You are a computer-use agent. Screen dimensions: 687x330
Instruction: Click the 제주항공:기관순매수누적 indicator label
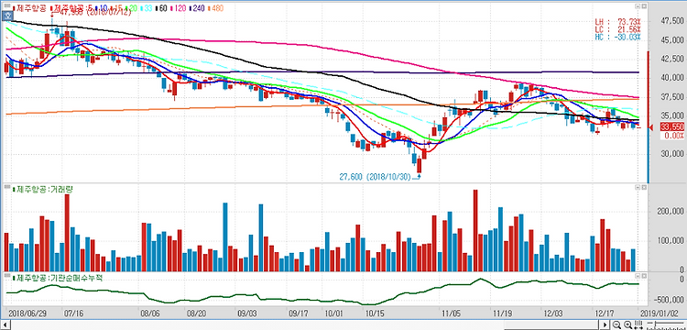coord(57,278)
